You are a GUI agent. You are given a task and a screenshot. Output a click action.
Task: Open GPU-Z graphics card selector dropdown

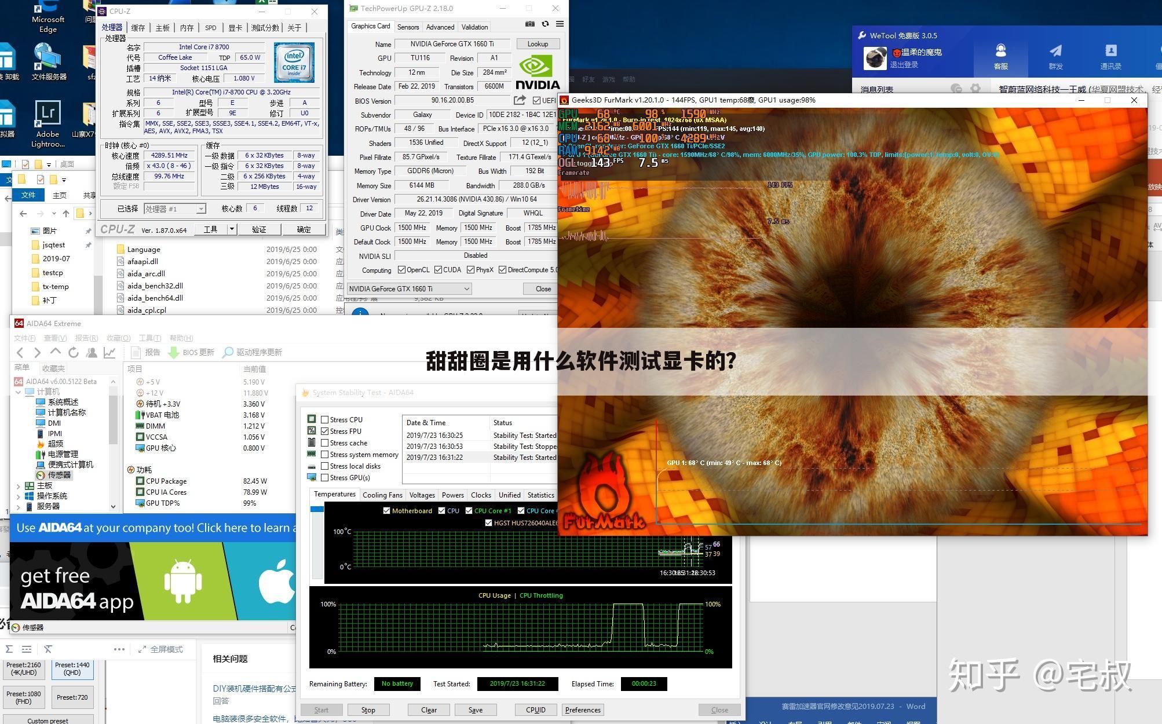click(408, 288)
